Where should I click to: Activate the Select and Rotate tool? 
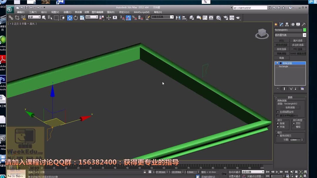(x=75, y=18)
